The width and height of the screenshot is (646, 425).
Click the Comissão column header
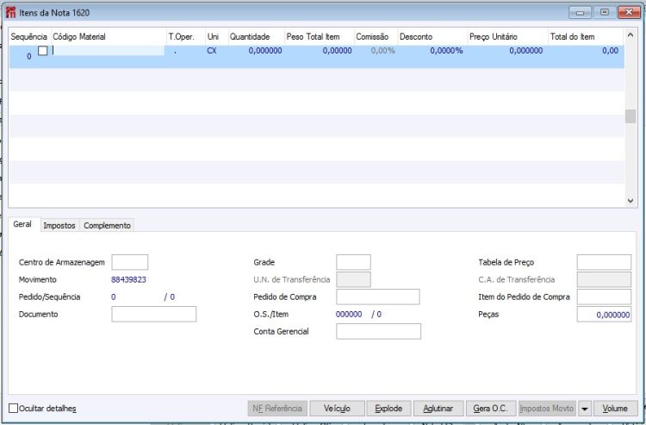pyautogui.click(x=376, y=37)
